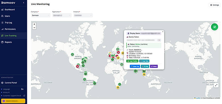Click the Status: Active (real-time) banner
Viewport: 222px width, 104px height.
pos(144,45)
